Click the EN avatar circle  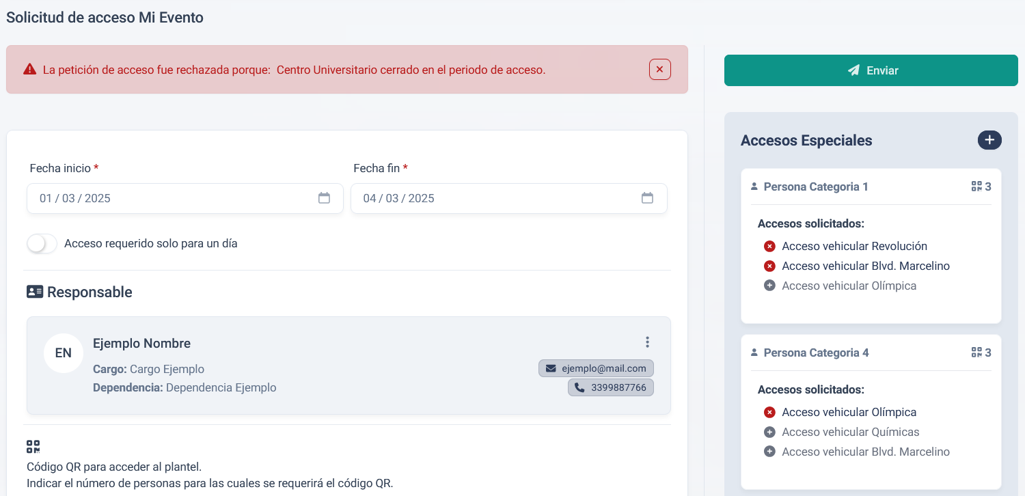tap(63, 353)
